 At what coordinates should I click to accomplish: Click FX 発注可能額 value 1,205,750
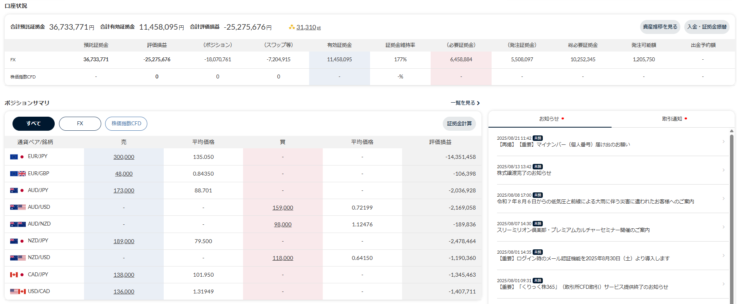click(x=644, y=60)
